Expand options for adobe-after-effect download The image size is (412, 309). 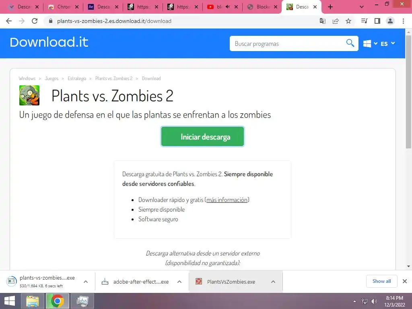[x=179, y=282]
